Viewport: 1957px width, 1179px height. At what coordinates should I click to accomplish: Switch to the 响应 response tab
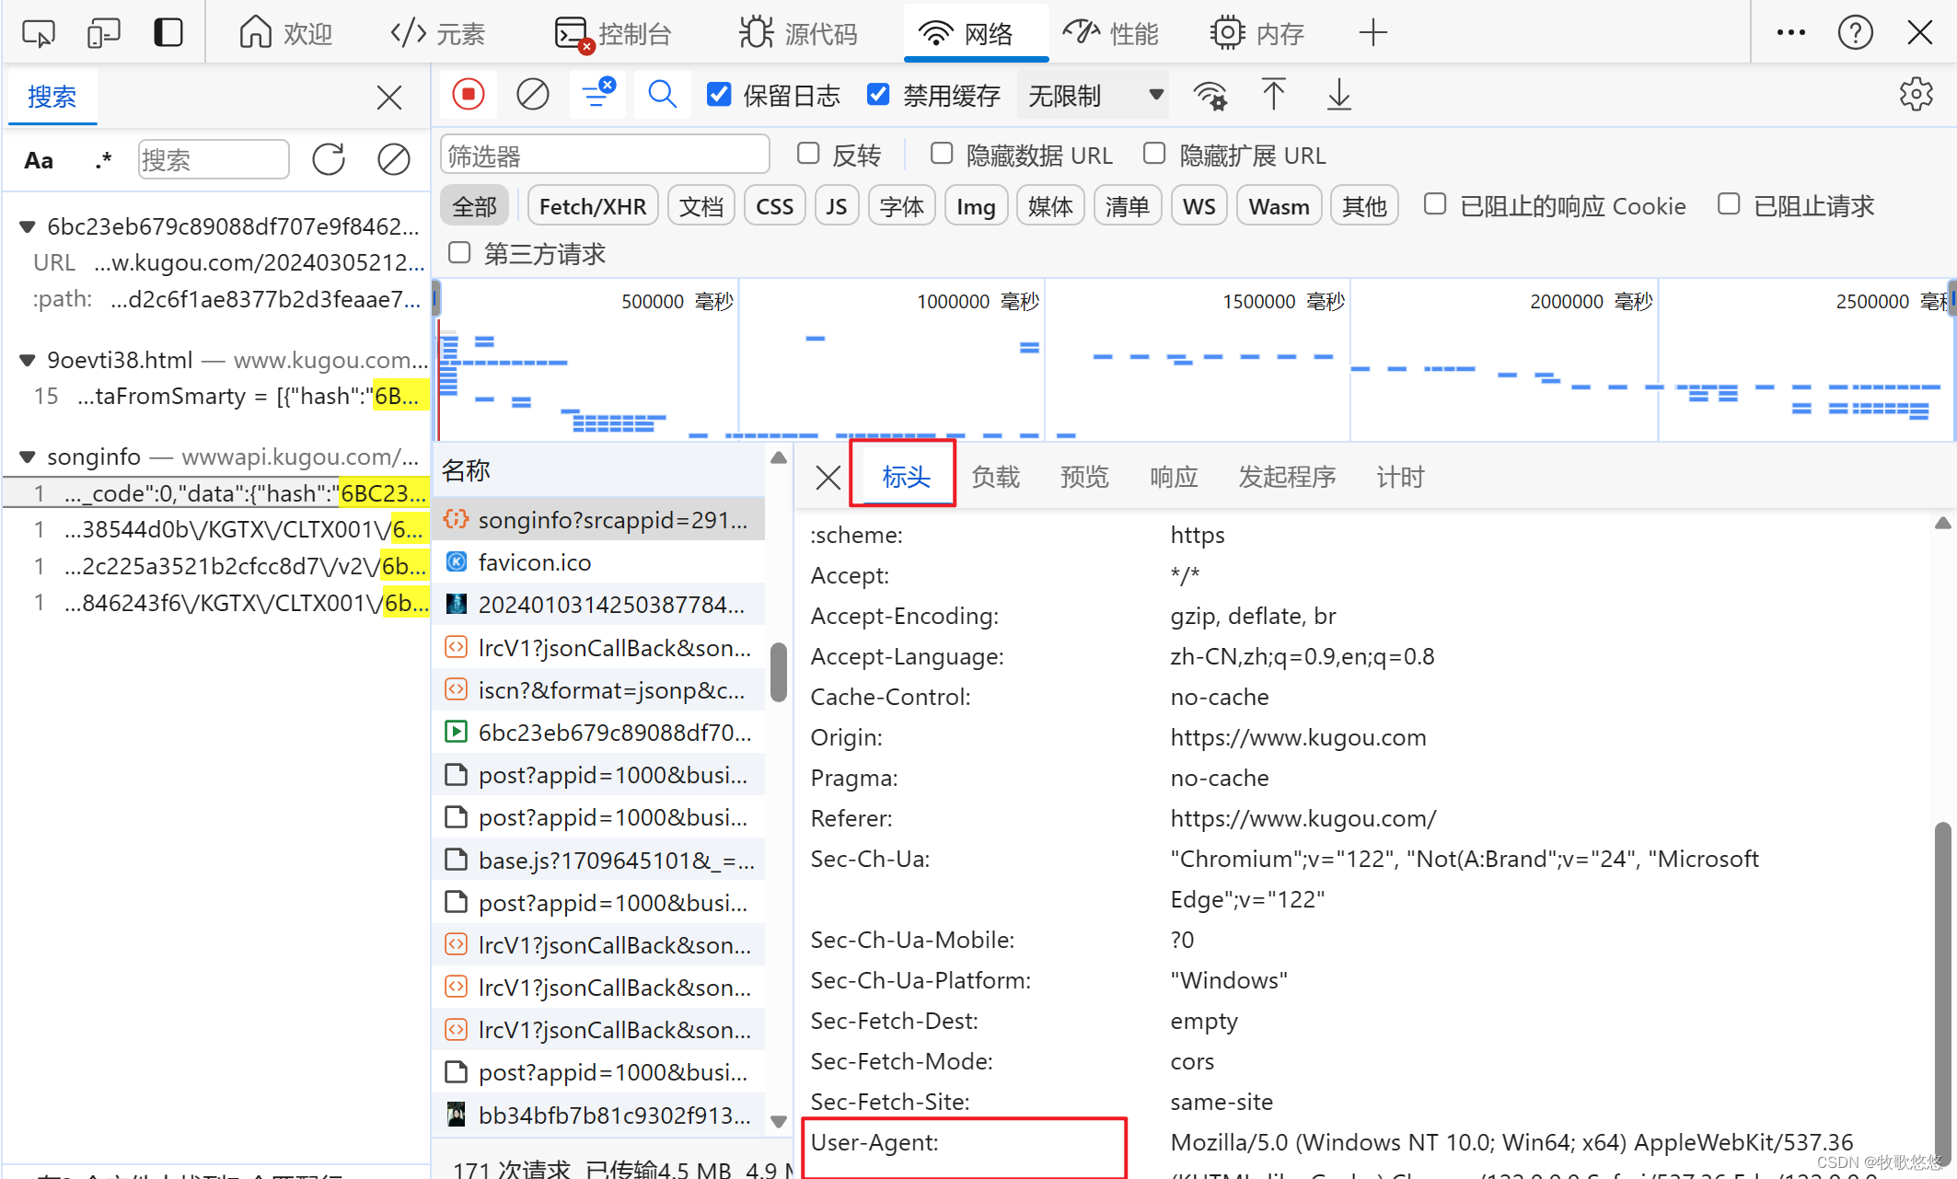[x=1174, y=476]
